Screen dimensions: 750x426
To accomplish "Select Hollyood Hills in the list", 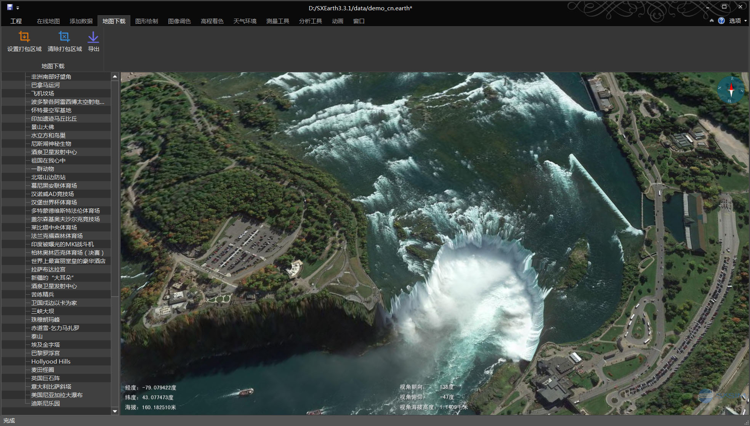I will coord(51,361).
